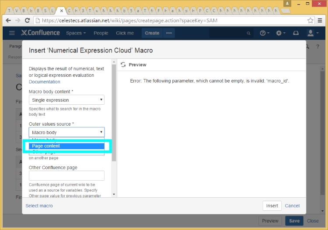This screenshot has height=230, width=328.
Task: Open the People page
Action: click(101, 33)
